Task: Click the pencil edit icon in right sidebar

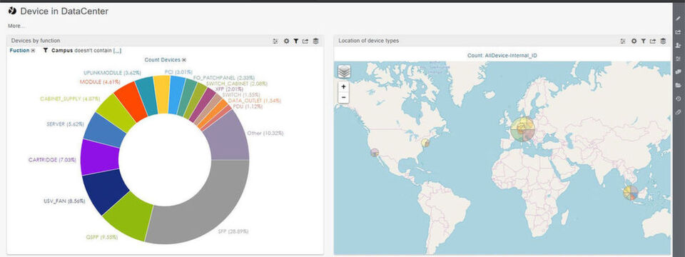Action: [678, 19]
